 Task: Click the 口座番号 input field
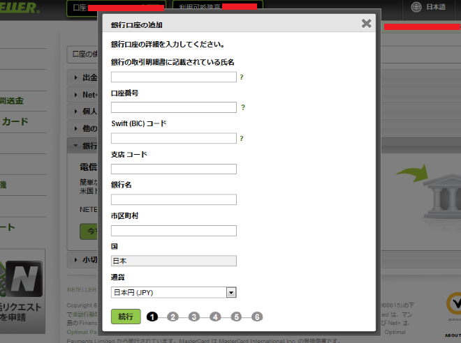click(x=174, y=107)
